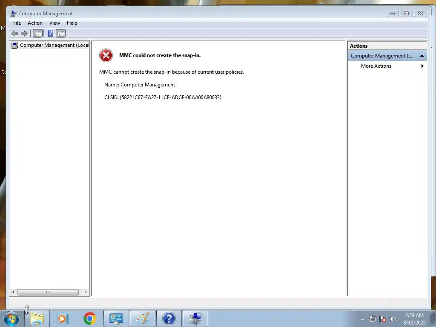Toggle Show/Hide Console Tree toolbar icon
This screenshot has width=436, height=327.
click(37, 34)
